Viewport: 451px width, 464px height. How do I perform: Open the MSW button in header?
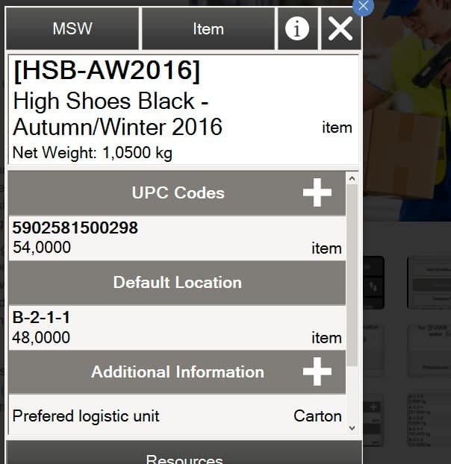72,29
